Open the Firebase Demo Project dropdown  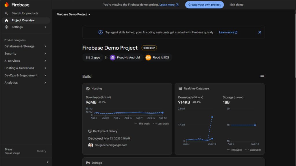(x=73, y=14)
